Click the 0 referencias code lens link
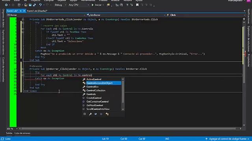The width and height of the screenshot is (252, 141). click(36, 66)
